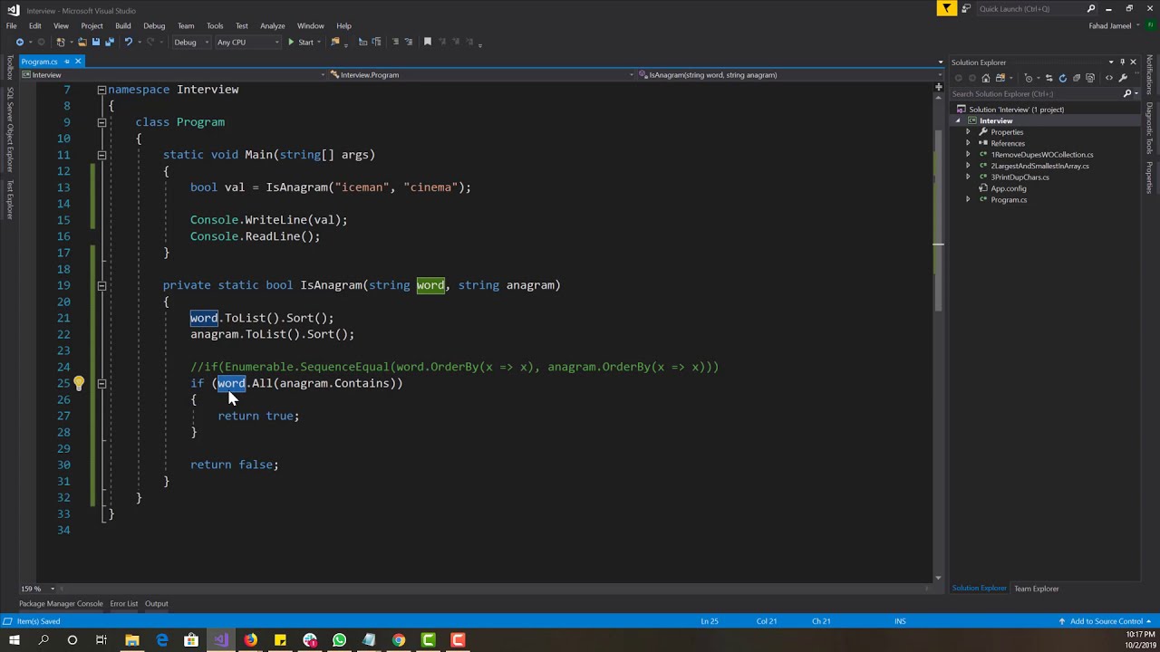Click the bookmark icon in the toolbar
The width and height of the screenshot is (1160, 652).
click(x=428, y=42)
